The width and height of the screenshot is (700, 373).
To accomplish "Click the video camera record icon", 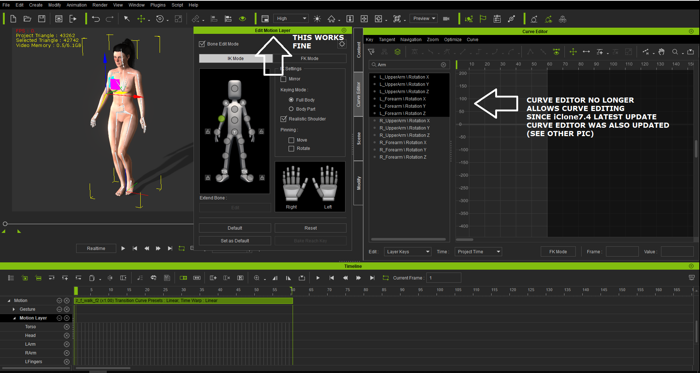I will [446, 19].
